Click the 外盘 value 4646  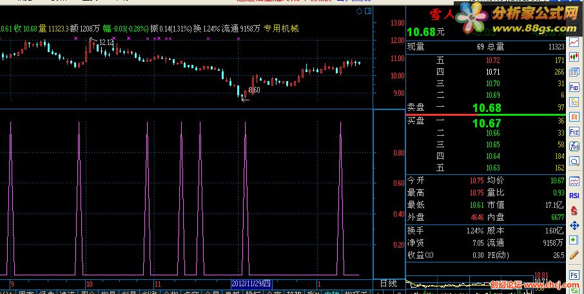(x=477, y=217)
